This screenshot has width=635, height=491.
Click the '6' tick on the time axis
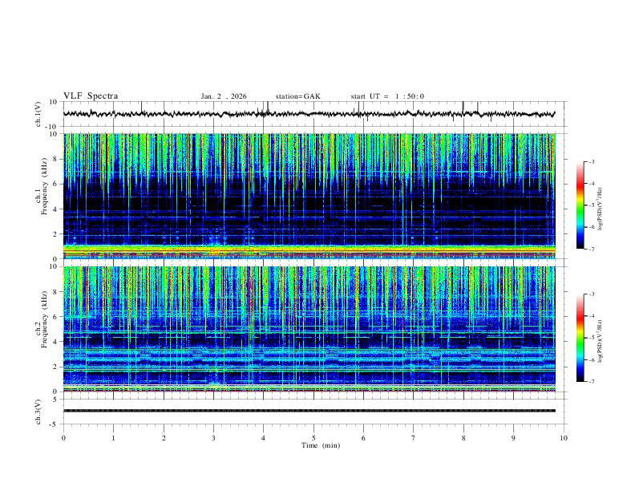(364, 438)
